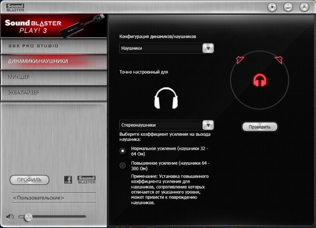Click the note text about increased gain
Image resolution: width=316 pixels, height=228 pixels.
point(170,189)
